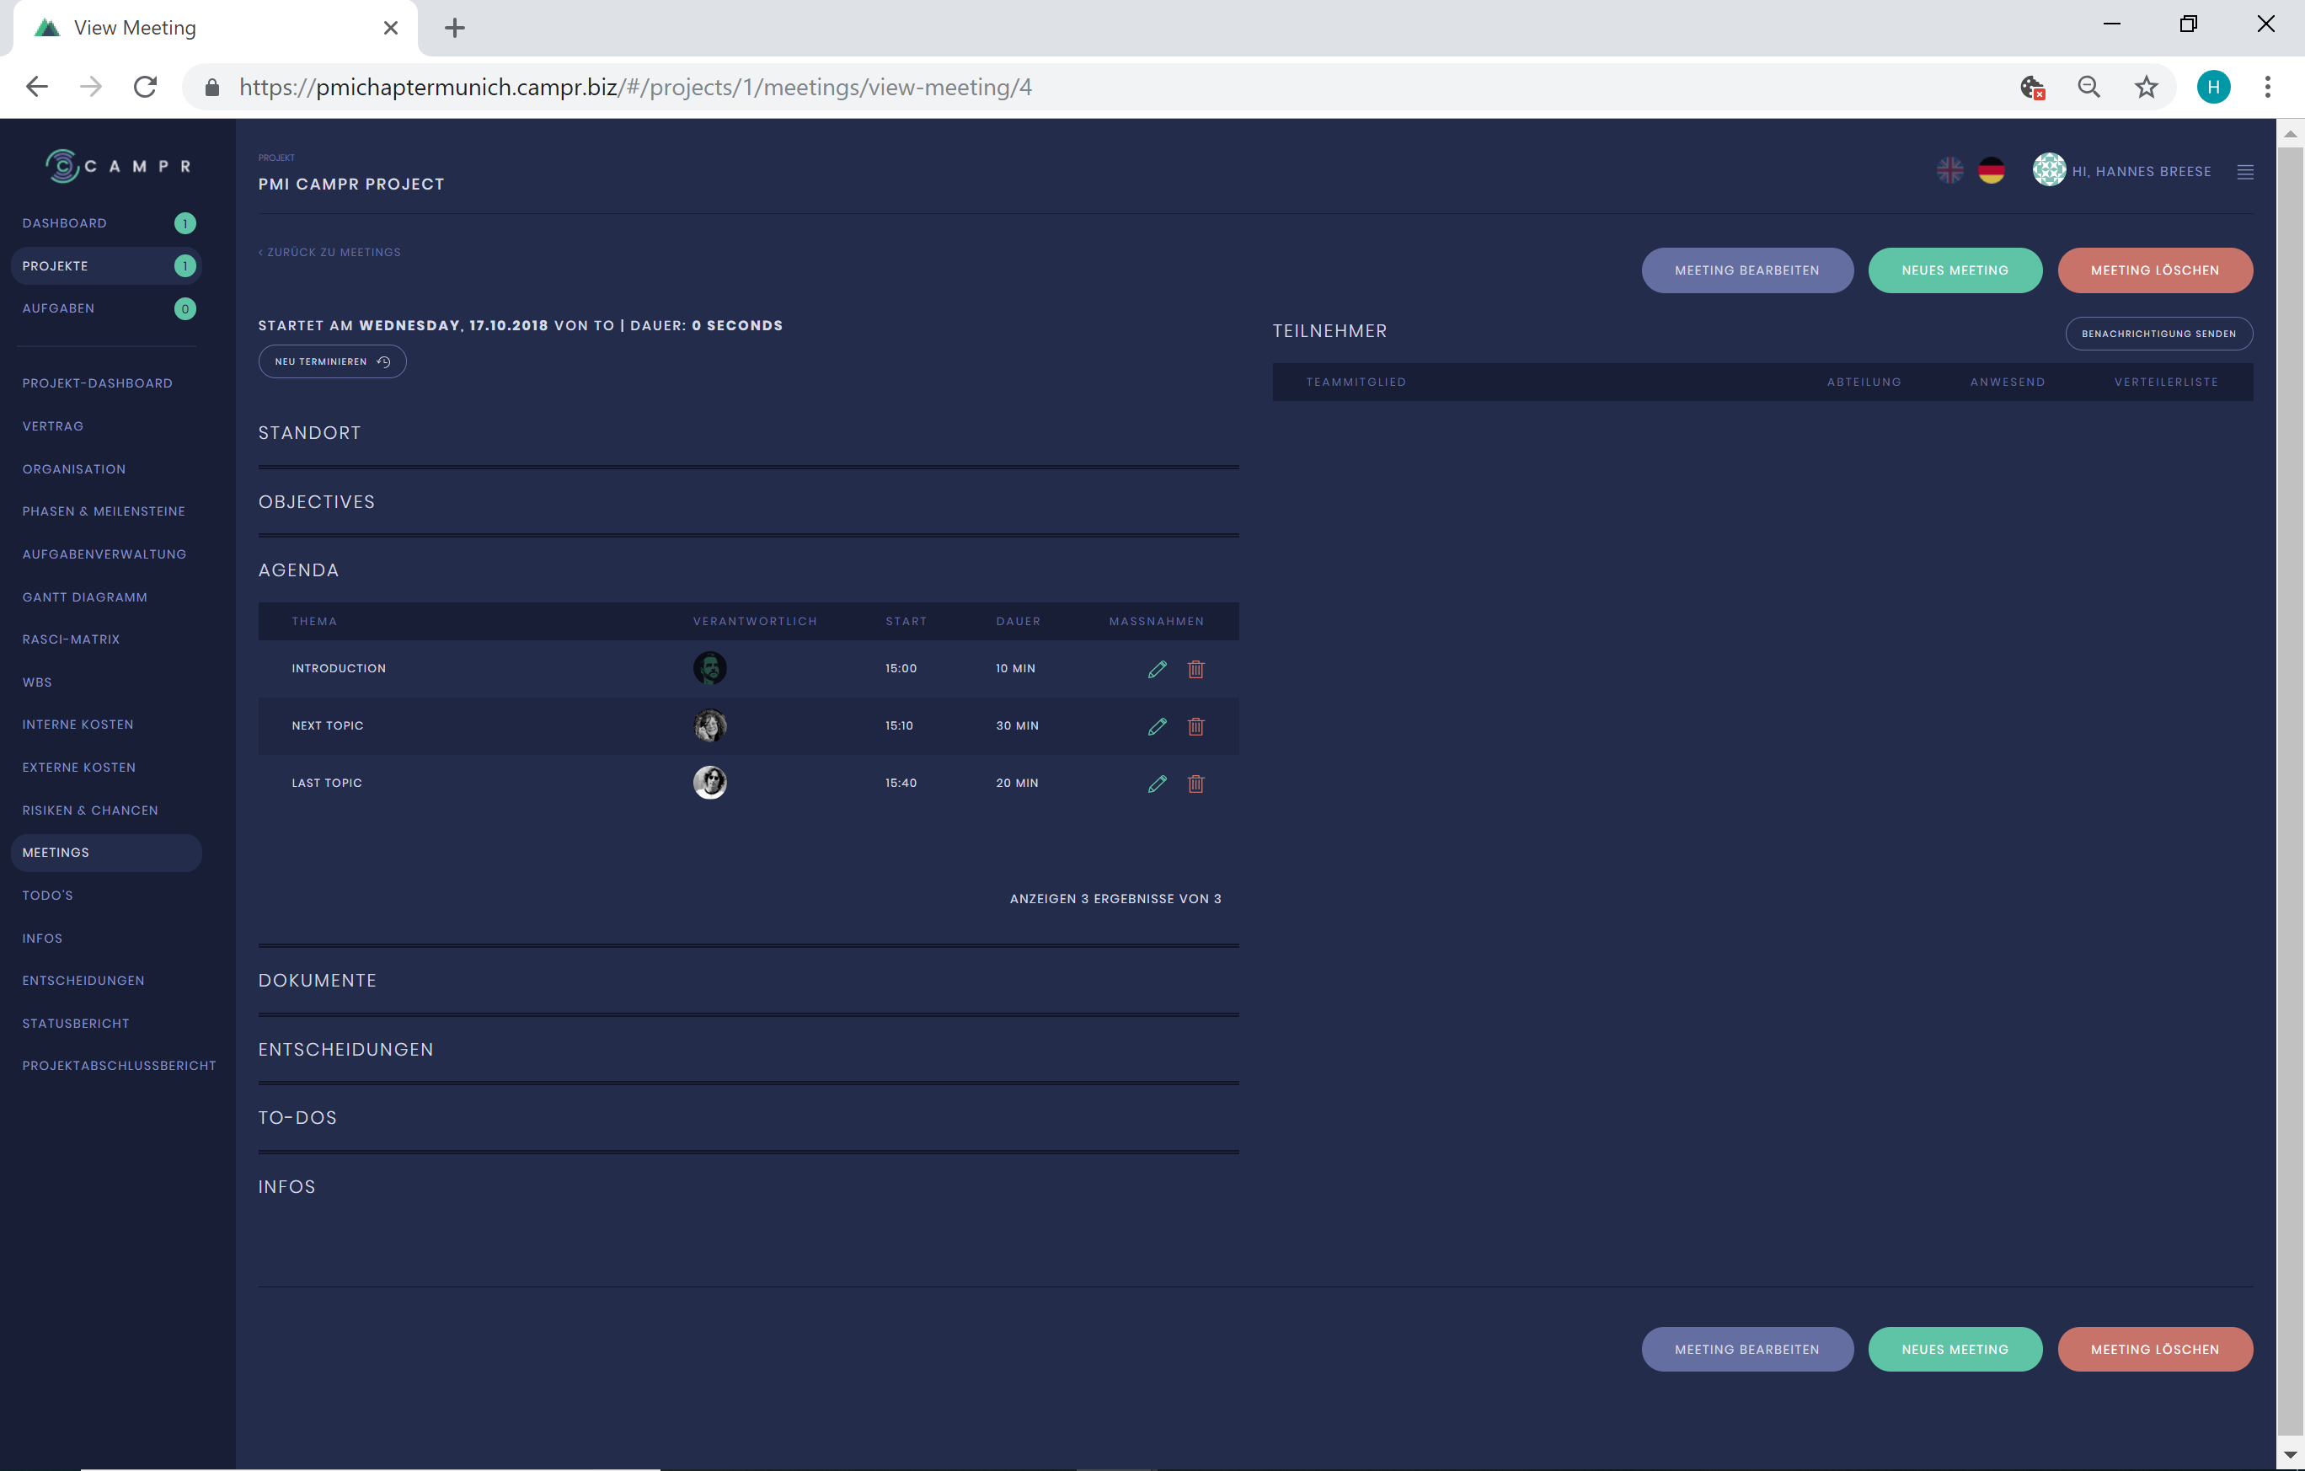Open a new browser tab
2305x1471 pixels.
tap(455, 28)
